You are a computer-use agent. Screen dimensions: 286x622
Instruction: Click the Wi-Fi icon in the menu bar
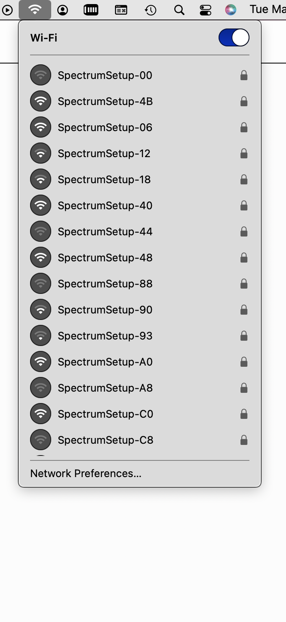click(35, 10)
